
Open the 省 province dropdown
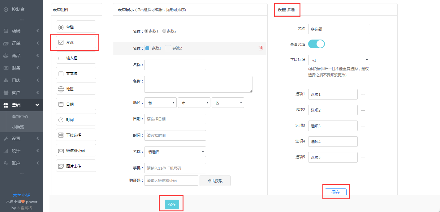(160, 103)
